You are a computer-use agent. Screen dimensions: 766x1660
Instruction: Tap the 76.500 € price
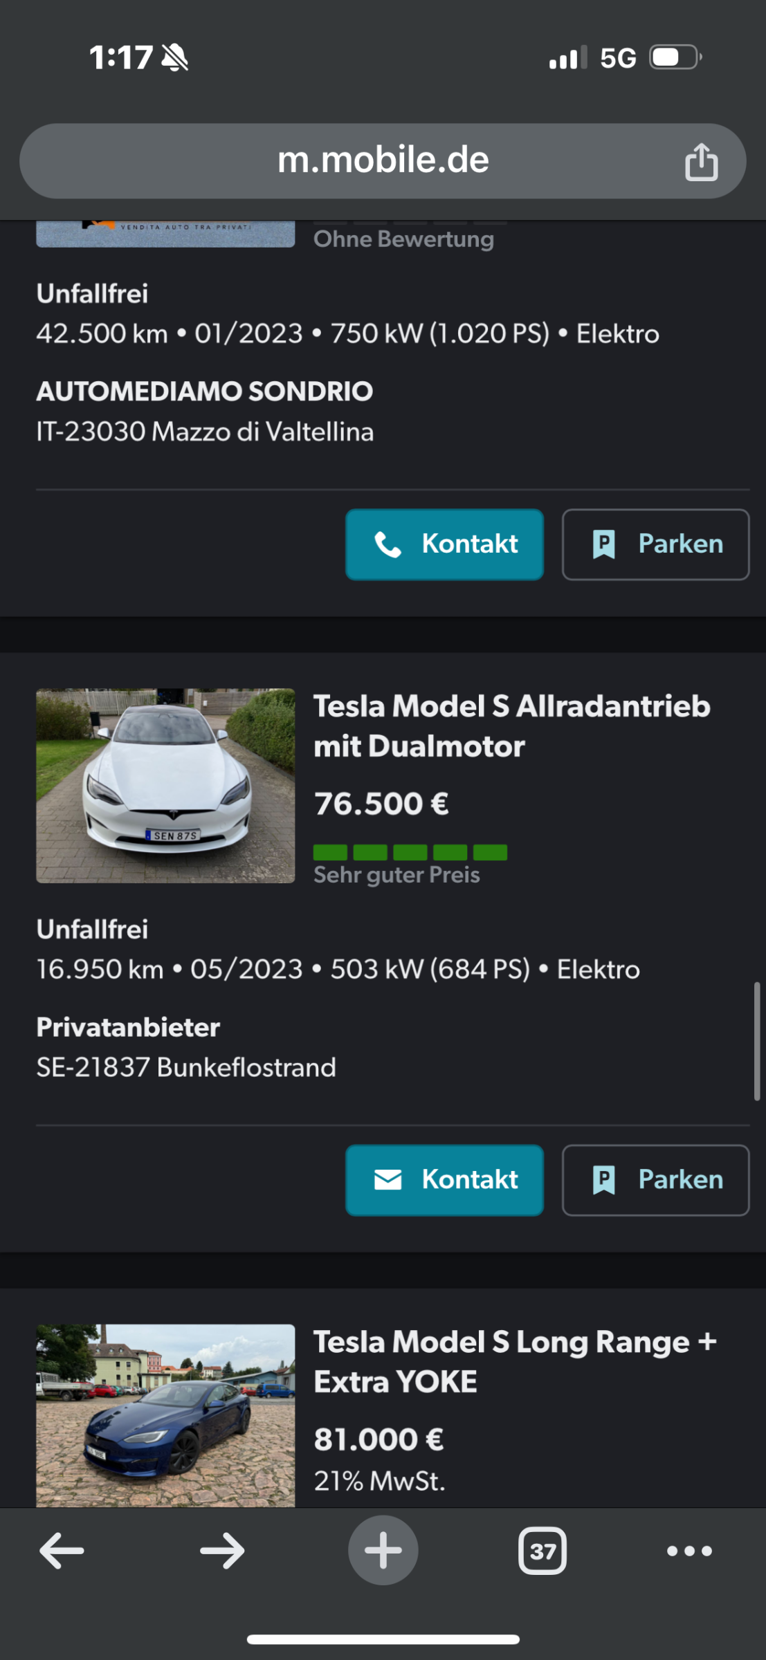(381, 804)
